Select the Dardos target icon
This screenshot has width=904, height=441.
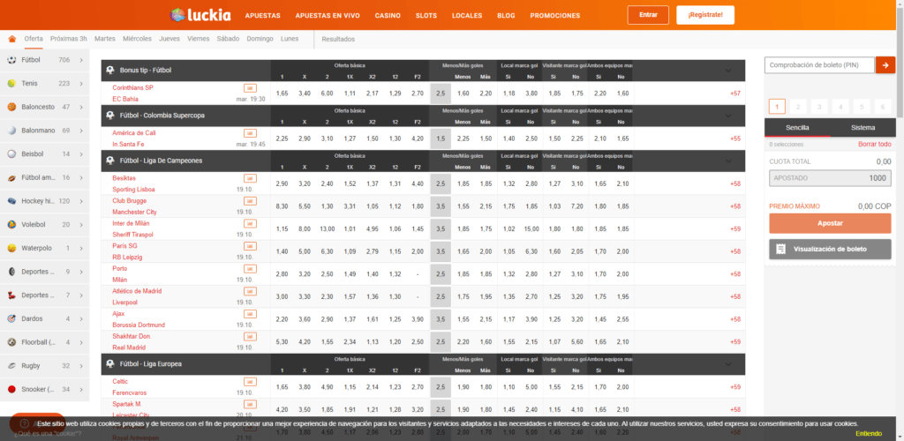11,318
